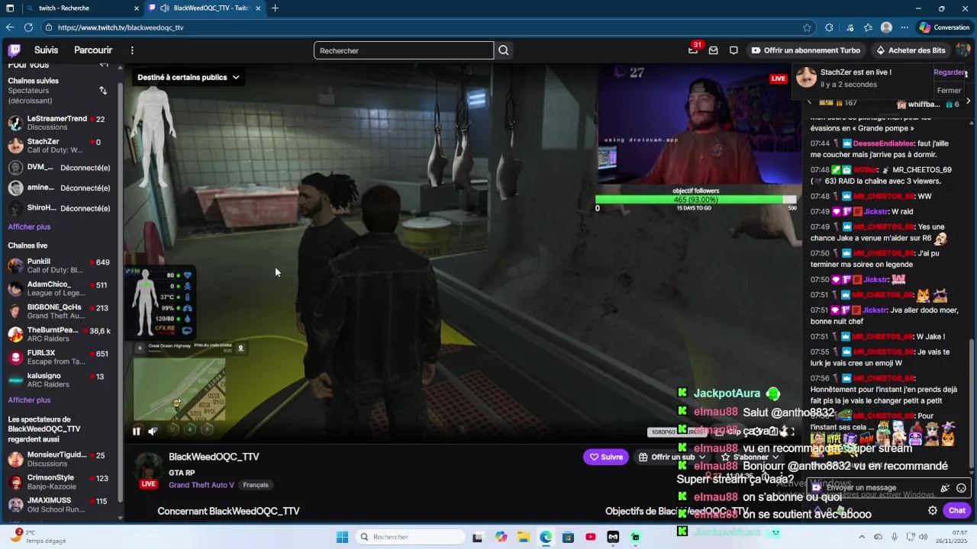Click Acheter des Bits button
Screen dimensions: 977x549
click(x=911, y=50)
